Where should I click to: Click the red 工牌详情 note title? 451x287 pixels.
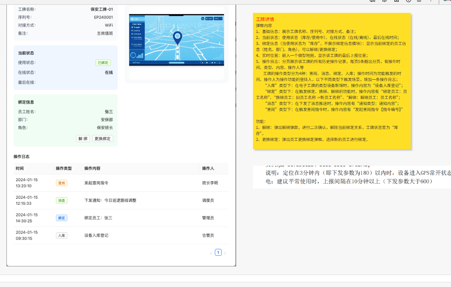[265, 19]
